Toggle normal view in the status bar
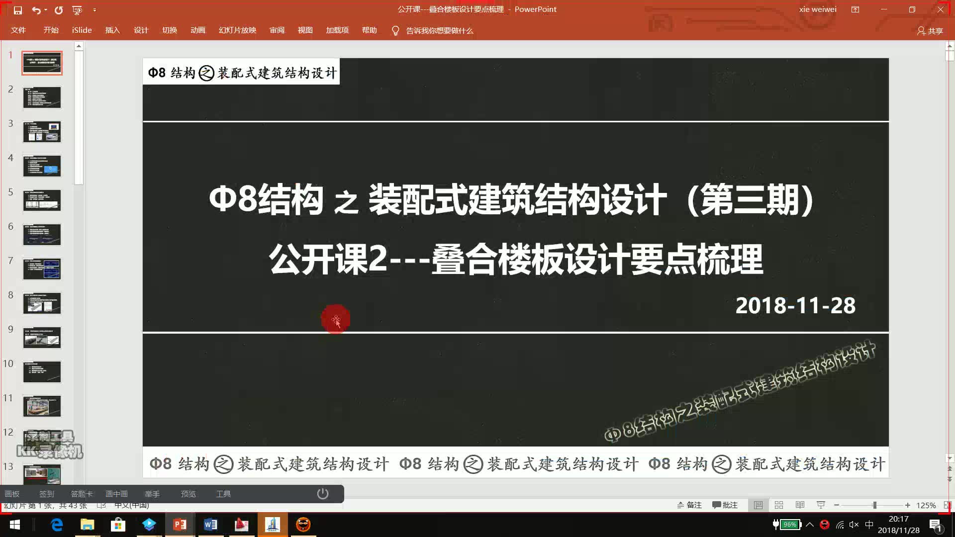The width and height of the screenshot is (955, 537). coord(758,505)
